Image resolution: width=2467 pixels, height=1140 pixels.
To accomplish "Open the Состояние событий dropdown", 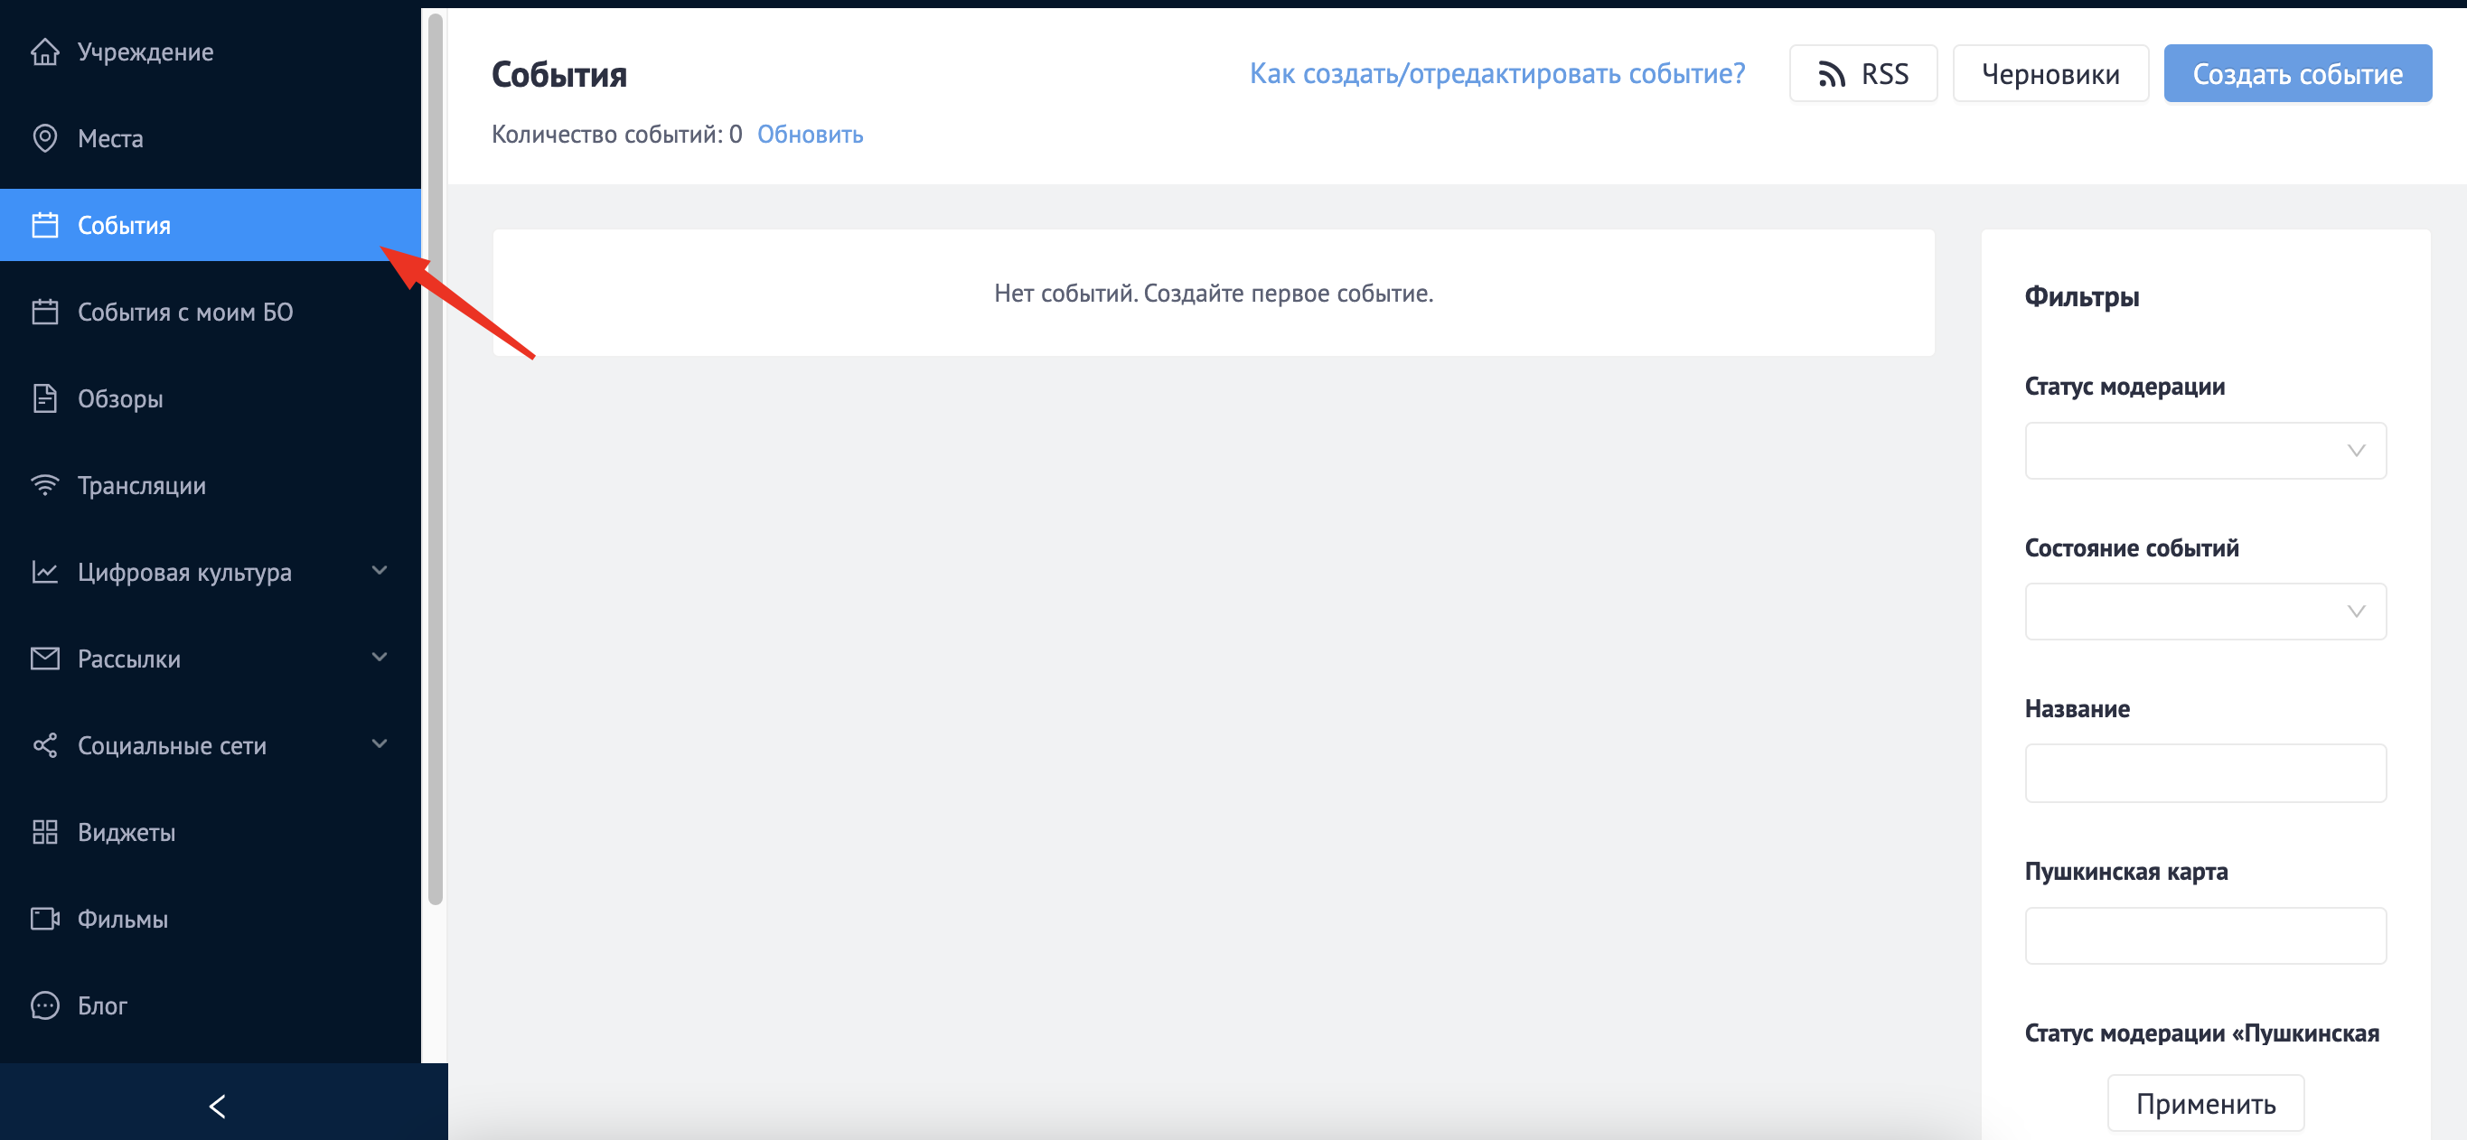I will click(x=2204, y=612).
